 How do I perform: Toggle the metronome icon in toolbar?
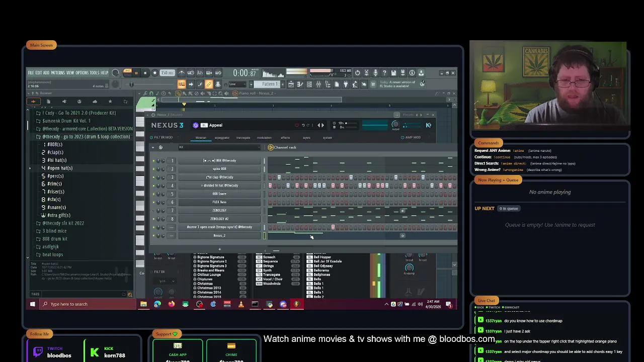pos(182,73)
